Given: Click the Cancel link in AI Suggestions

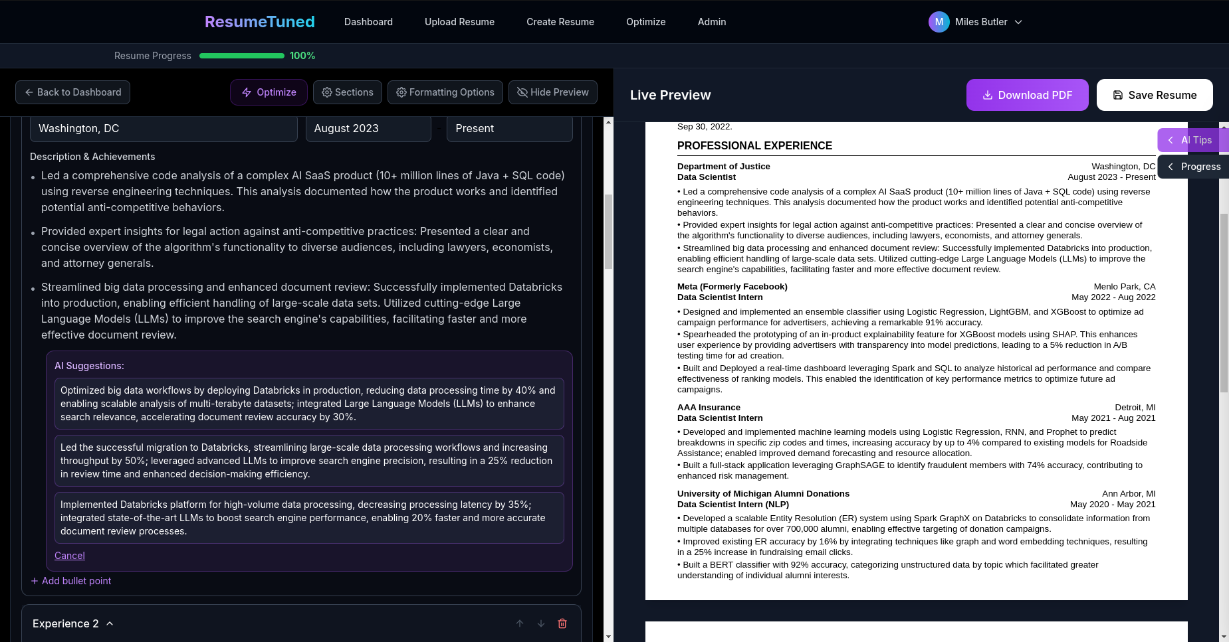Looking at the screenshot, I should (x=70, y=556).
